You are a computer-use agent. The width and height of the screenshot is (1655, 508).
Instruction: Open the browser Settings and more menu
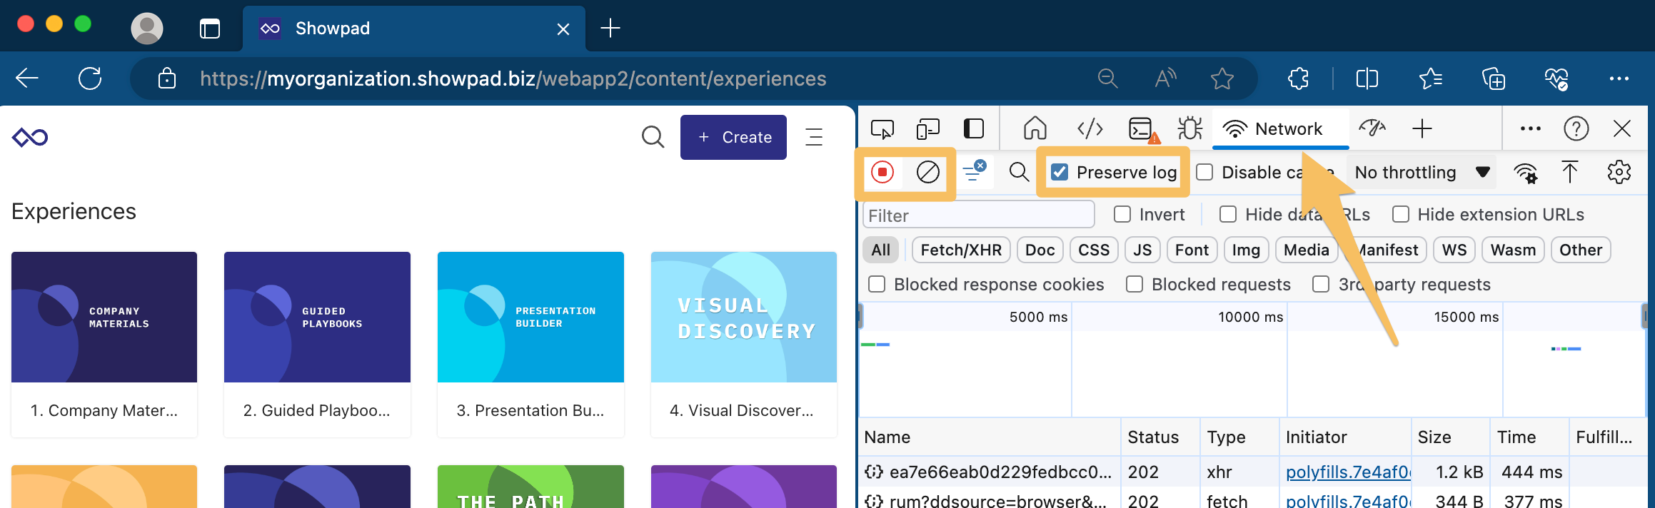point(1619,78)
